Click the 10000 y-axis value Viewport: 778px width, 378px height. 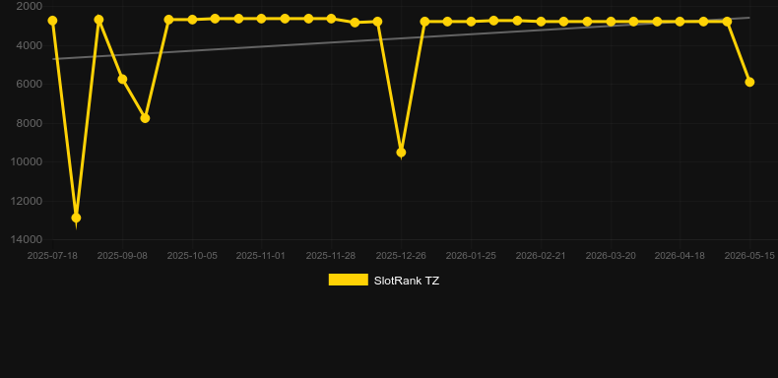point(27,161)
